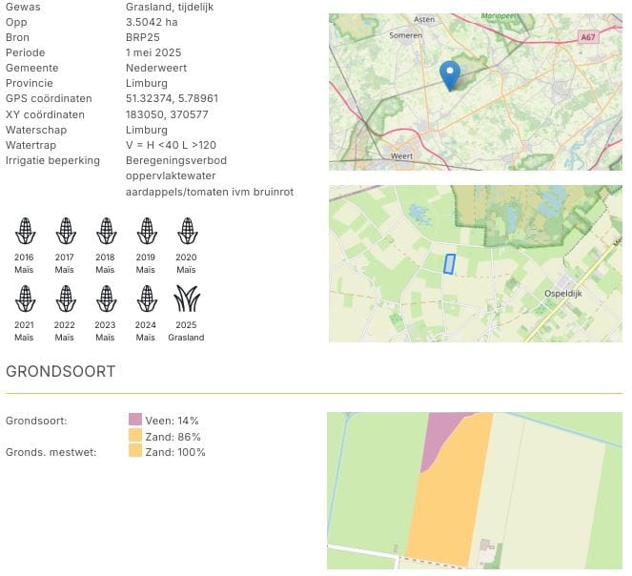Click the 2020 maize crop icon
632x576 pixels.
coord(187,231)
